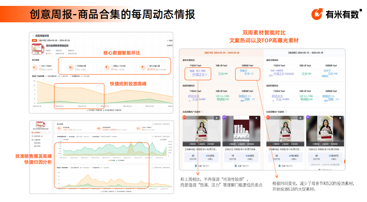Play the week-20 rank 01 video

point(285,131)
